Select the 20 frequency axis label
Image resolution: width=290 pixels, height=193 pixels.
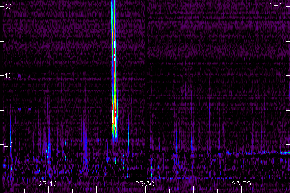[x=8, y=144]
